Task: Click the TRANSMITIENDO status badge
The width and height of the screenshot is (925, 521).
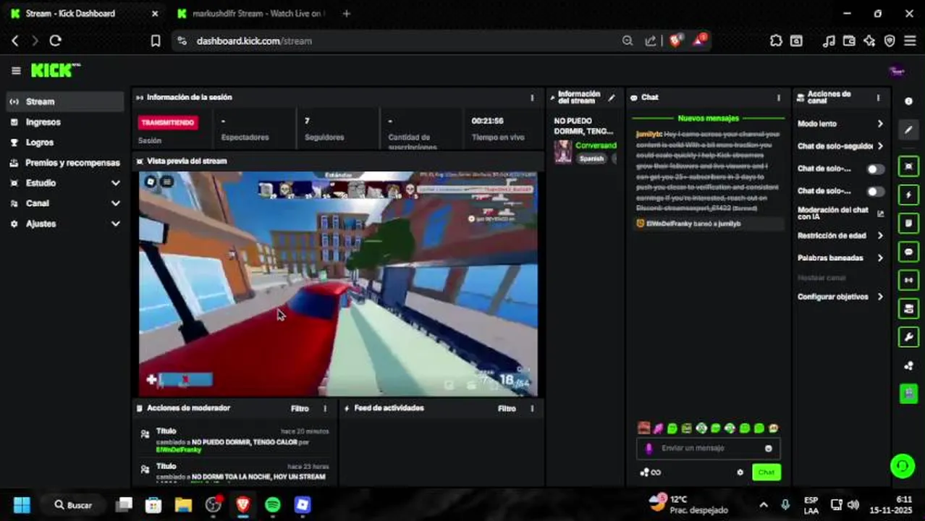Action: (167, 122)
